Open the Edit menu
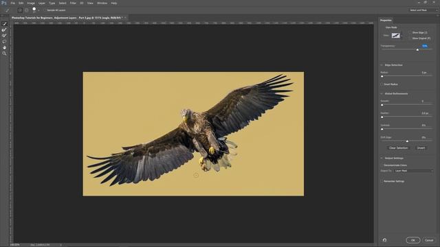Viewport: 440px width, 247px height. pos(21,3)
